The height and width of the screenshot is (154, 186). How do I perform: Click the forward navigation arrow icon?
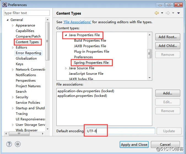pyautogui.click(x=168, y=13)
